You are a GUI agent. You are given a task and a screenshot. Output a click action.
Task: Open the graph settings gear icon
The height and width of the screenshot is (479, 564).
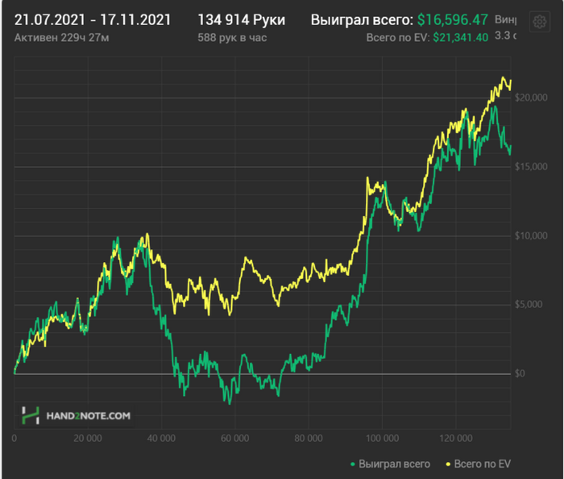point(540,22)
